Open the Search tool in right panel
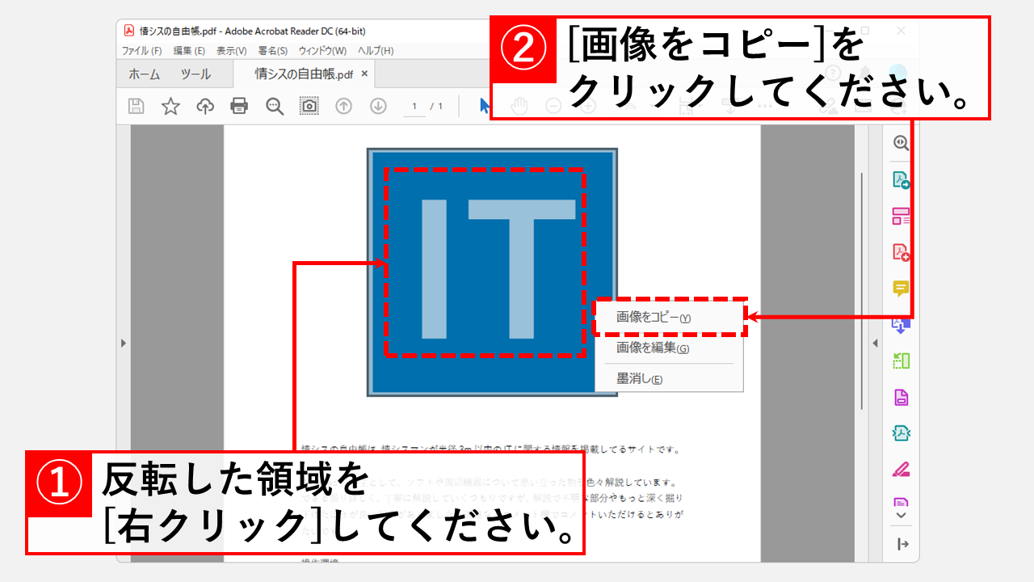 coord(902,143)
